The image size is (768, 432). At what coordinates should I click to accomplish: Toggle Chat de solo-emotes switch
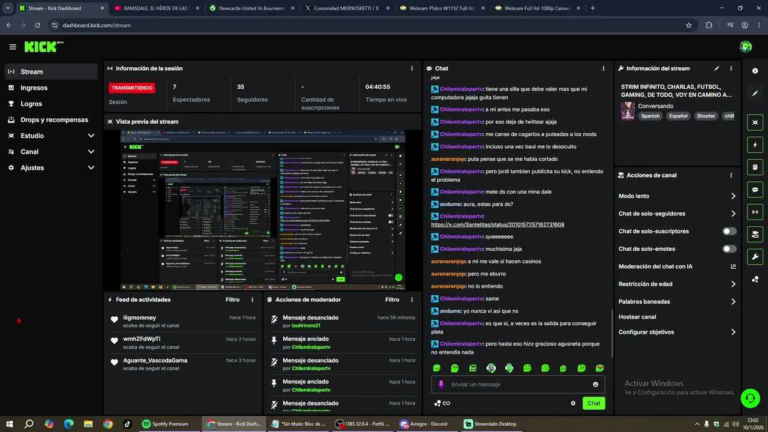pyautogui.click(x=730, y=249)
